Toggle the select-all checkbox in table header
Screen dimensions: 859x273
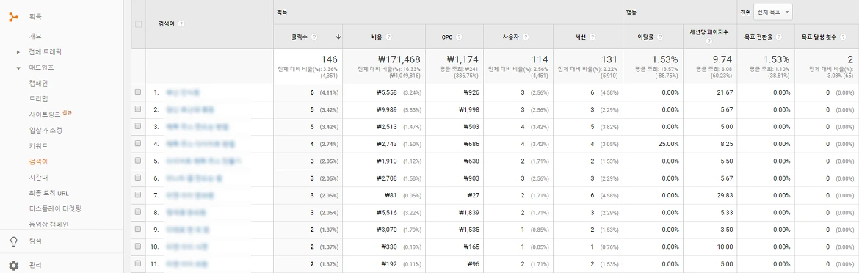[x=138, y=24]
